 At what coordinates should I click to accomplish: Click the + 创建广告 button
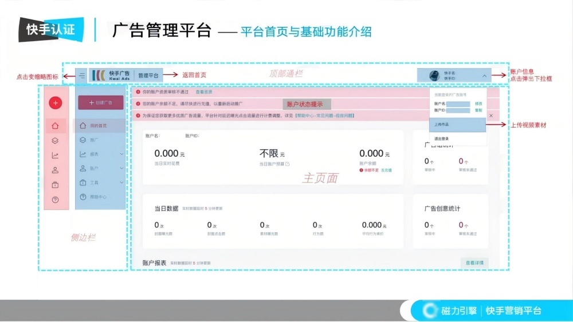click(x=101, y=103)
